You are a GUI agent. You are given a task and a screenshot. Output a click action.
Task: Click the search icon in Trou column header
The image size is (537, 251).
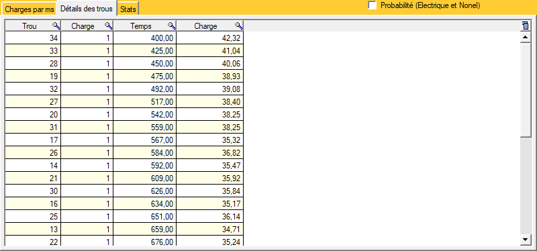[x=56, y=26]
